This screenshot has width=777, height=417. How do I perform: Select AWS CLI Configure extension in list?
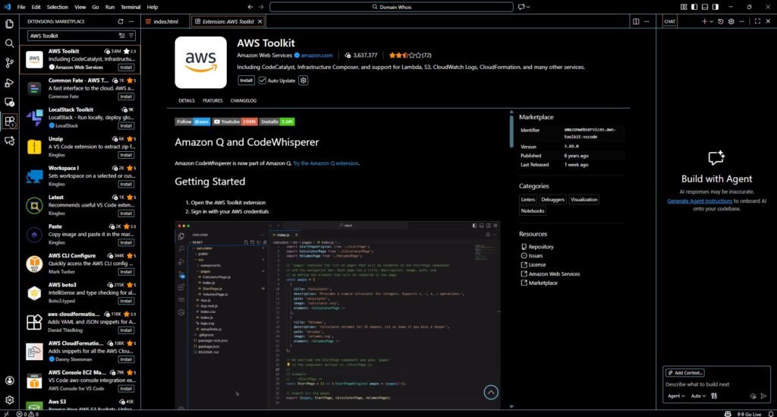(x=80, y=264)
